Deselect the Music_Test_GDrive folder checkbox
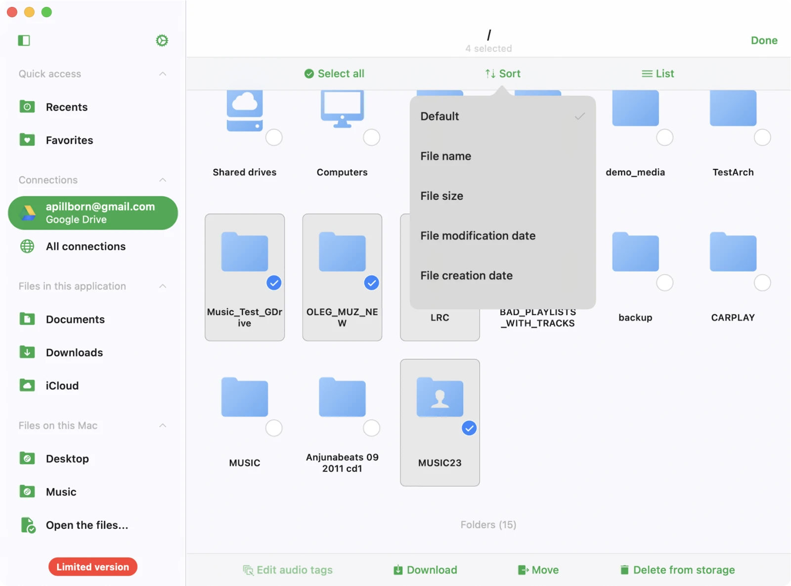Viewport: 791px width, 586px height. pyautogui.click(x=274, y=283)
